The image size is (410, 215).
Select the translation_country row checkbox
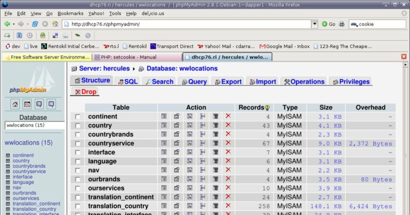point(78,206)
